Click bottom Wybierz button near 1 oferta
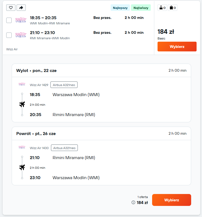Screen dimensions: 202x217 coord(172,200)
